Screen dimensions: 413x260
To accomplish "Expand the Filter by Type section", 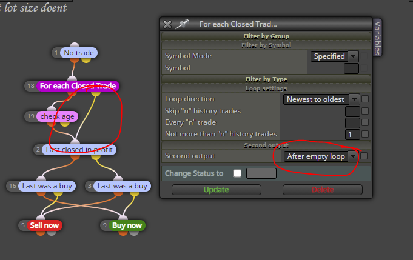I will click(266, 79).
